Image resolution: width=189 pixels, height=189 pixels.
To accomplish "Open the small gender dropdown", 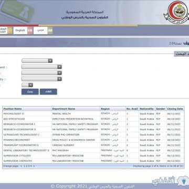I will pyautogui.click(x=27, y=85).
